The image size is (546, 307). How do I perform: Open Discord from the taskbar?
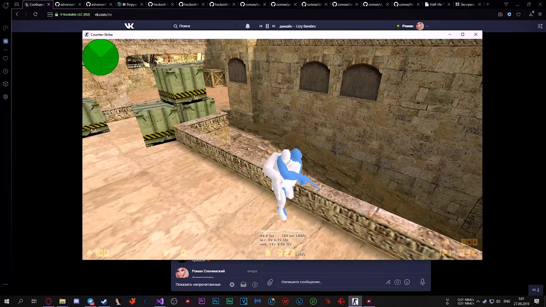click(76, 301)
